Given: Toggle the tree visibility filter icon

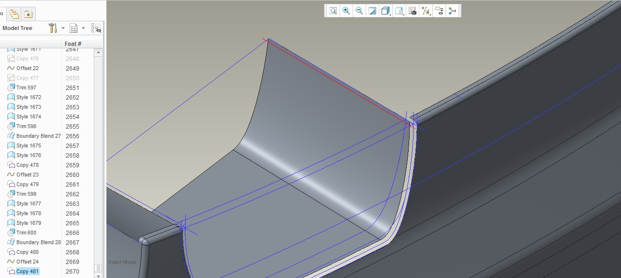Looking at the screenshot, I should coord(96,28).
